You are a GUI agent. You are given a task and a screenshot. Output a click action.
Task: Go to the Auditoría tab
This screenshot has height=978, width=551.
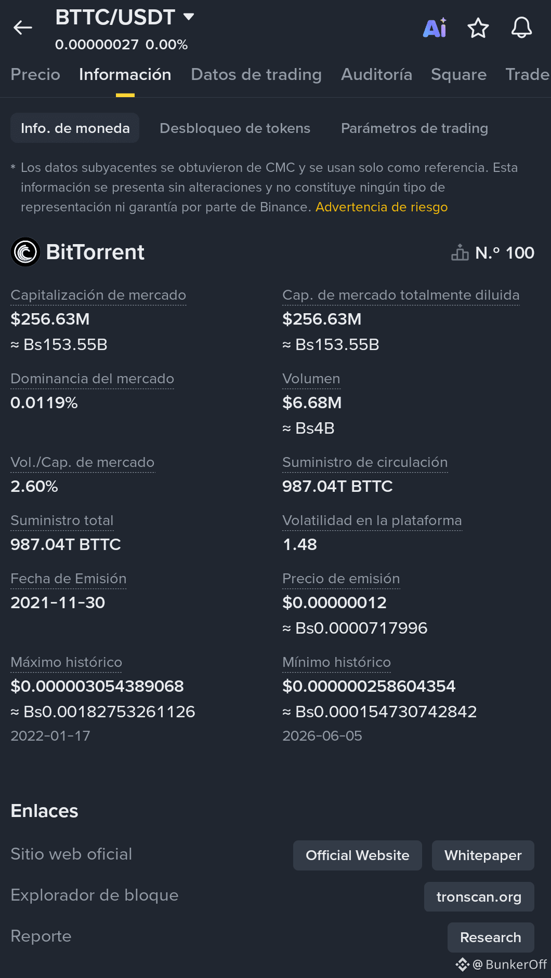click(376, 74)
